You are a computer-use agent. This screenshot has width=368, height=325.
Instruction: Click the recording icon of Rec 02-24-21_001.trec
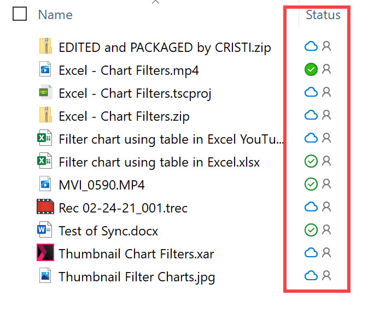point(45,206)
